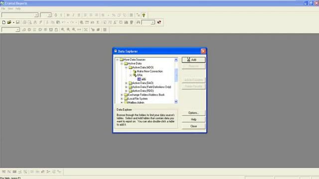Click the tree scrollbar down arrow

pyautogui.click(x=176, y=101)
